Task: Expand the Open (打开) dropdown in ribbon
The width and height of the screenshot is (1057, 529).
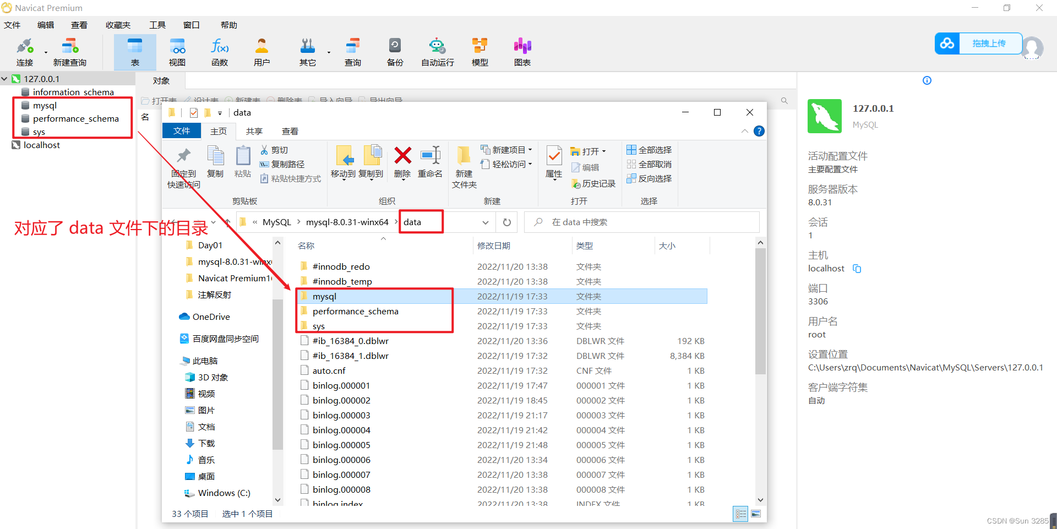Action: point(604,151)
